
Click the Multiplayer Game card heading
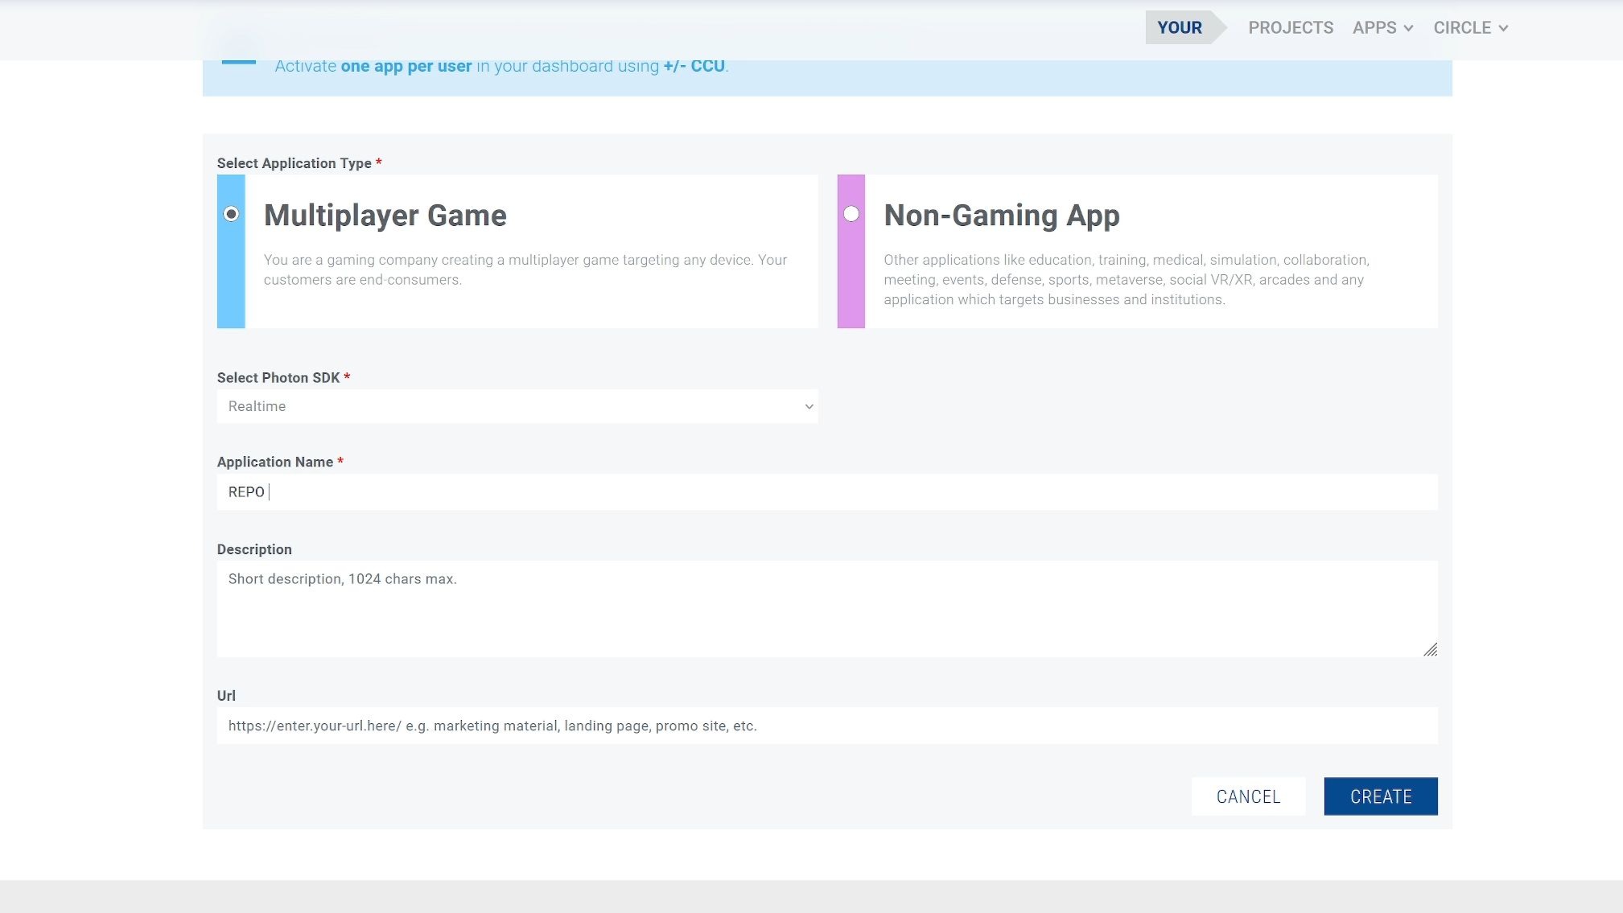click(x=385, y=216)
